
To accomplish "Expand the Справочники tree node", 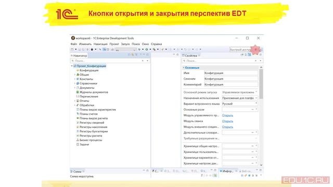I will click(x=75, y=83).
